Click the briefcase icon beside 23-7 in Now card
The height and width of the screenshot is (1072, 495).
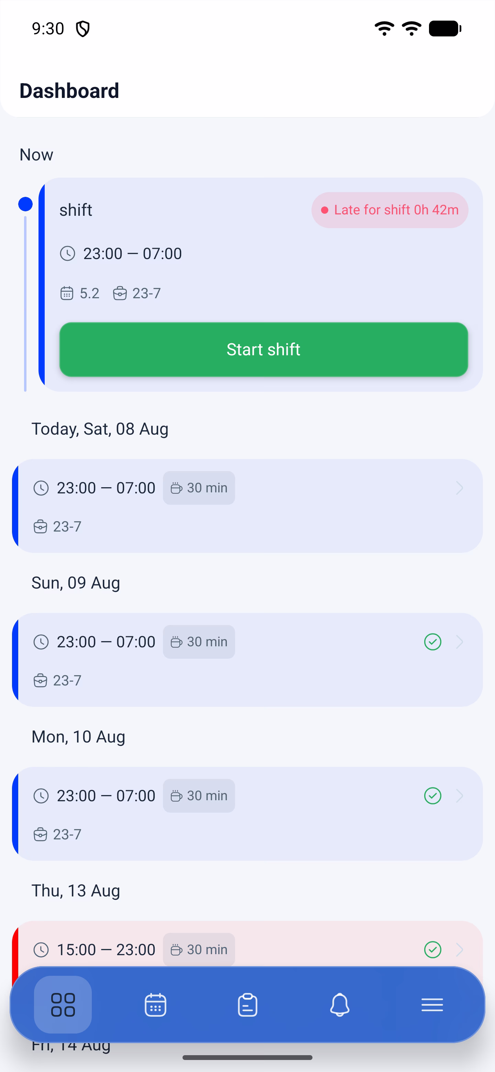(x=120, y=293)
